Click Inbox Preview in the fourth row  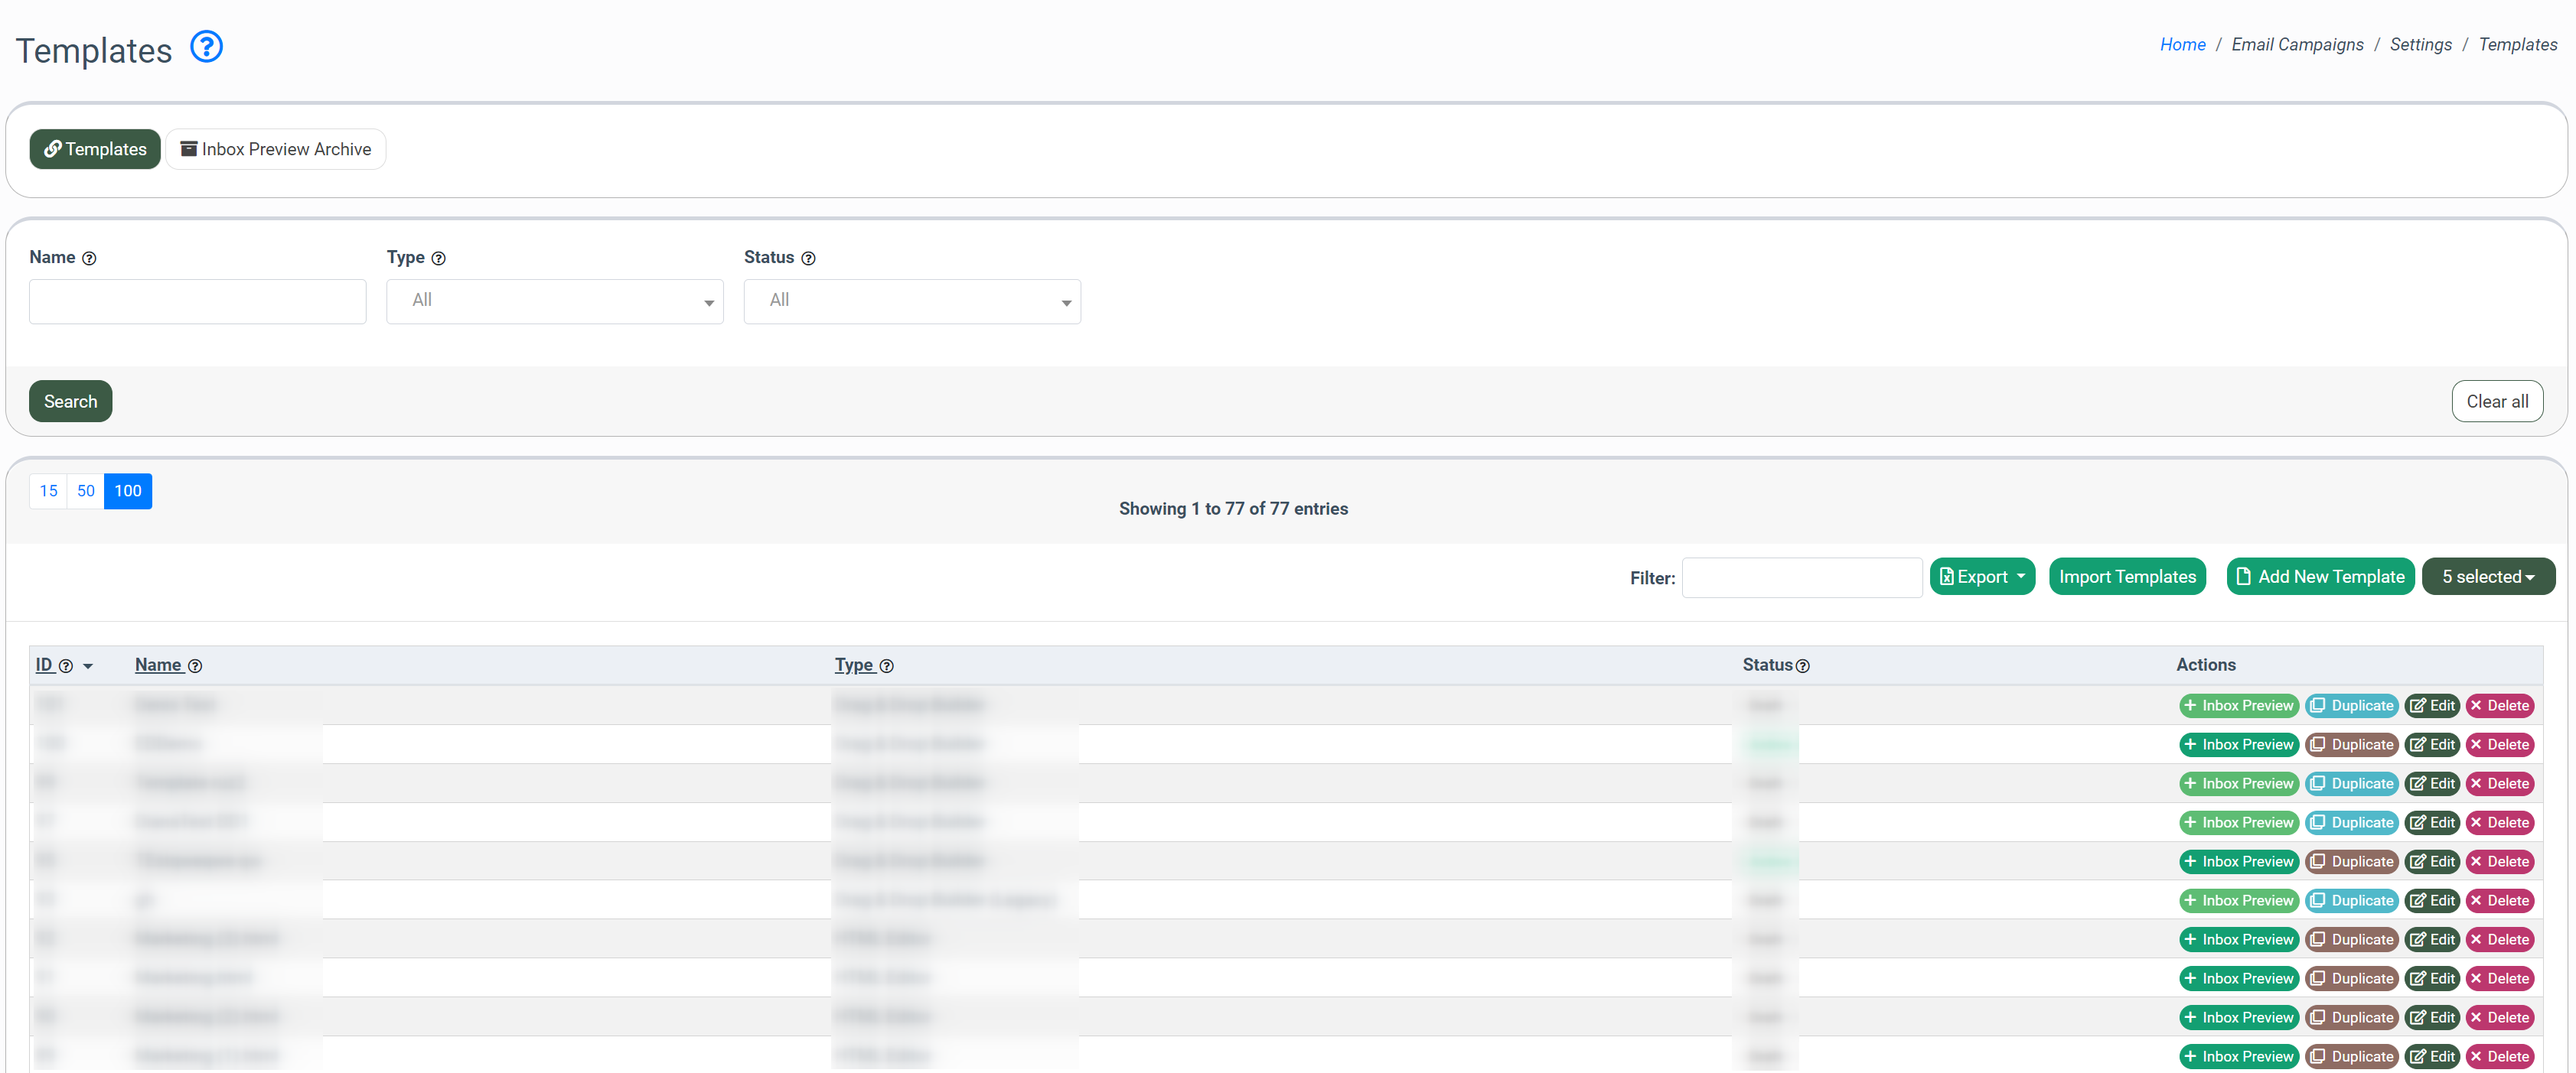[2238, 822]
